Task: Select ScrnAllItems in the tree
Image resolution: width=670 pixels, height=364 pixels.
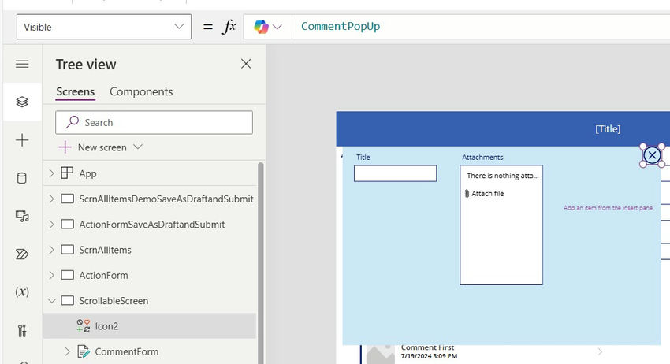Action: pos(105,250)
